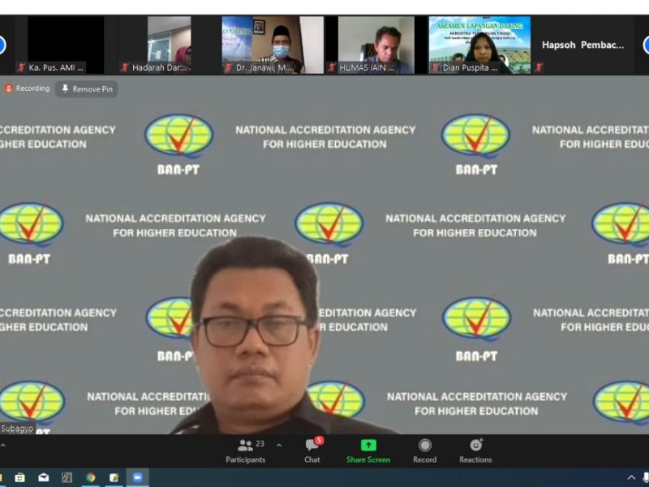Show next participants with right arrow
The height and width of the screenshot is (487, 649).
click(x=646, y=45)
